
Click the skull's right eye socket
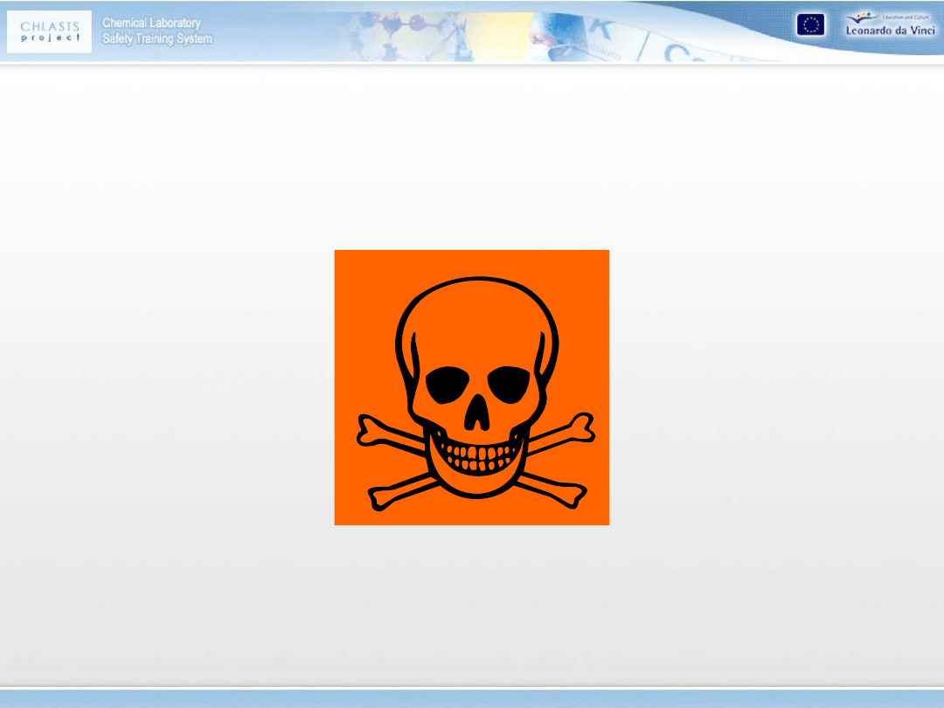pyautogui.click(x=506, y=385)
